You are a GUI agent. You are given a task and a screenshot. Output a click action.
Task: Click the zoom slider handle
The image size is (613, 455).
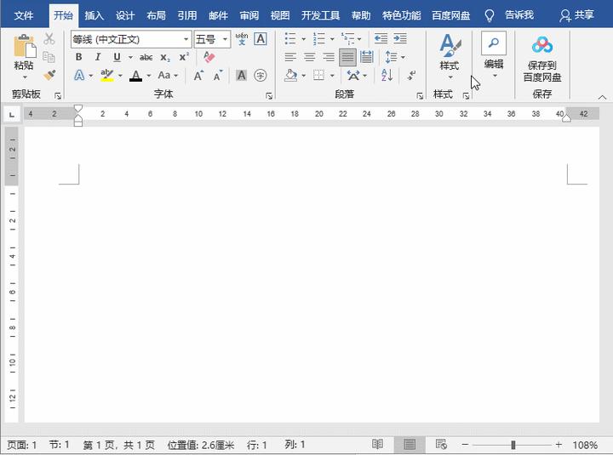coord(513,445)
